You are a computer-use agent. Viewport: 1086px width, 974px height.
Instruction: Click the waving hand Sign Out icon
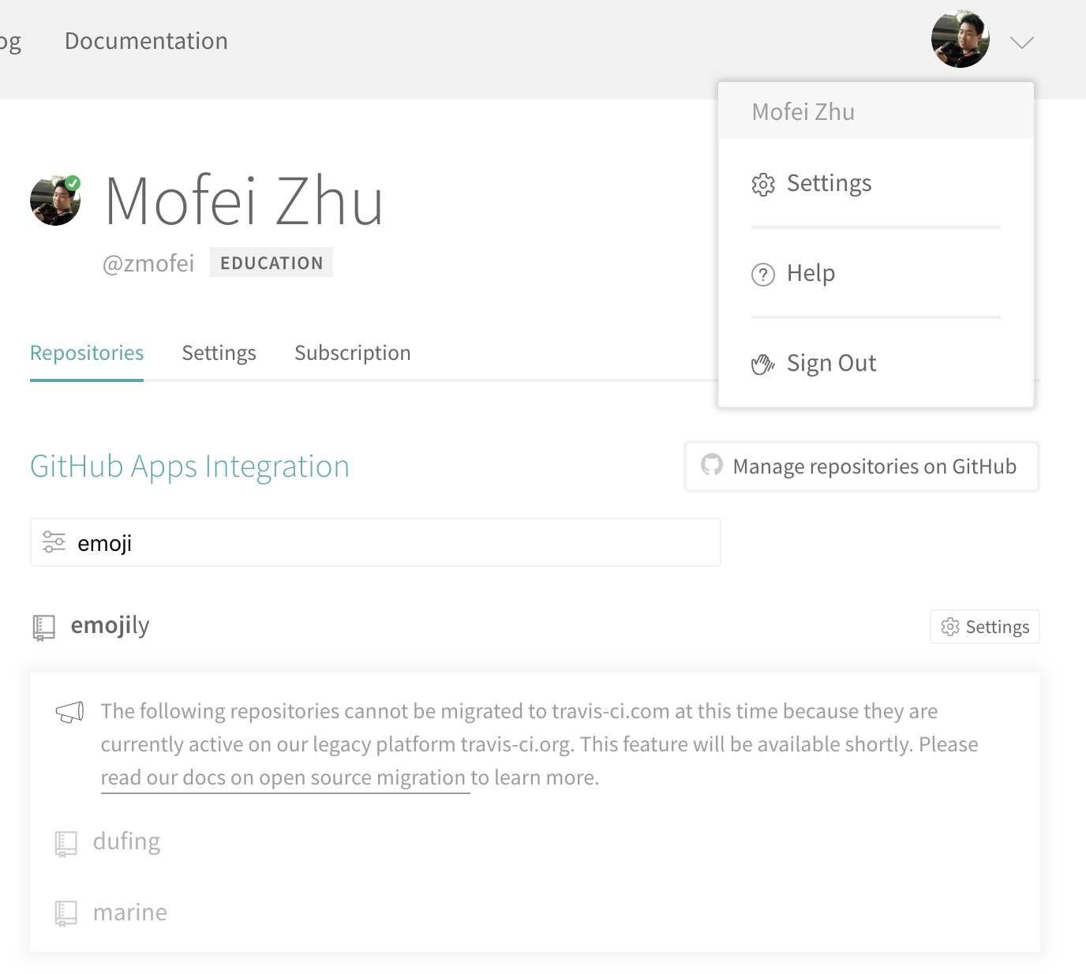point(763,365)
